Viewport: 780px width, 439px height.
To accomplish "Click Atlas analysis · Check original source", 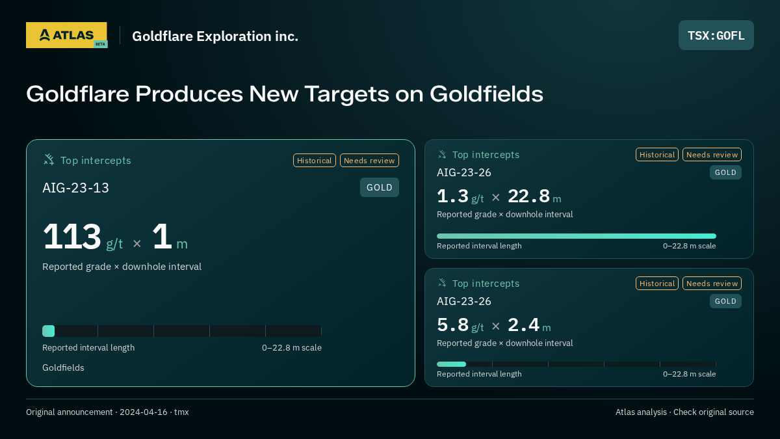I will (684, 412).
